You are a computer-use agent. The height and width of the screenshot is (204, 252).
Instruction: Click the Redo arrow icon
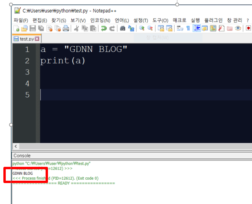coord(112,28)
